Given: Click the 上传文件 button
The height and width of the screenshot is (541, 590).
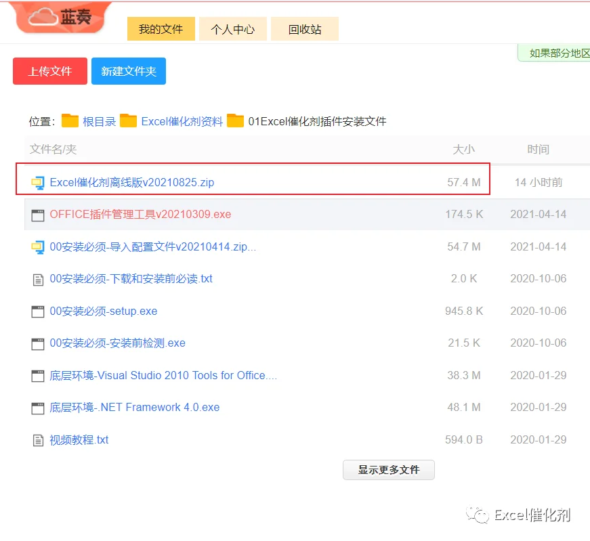Looking at the screenshot, I should pos(50,71).
